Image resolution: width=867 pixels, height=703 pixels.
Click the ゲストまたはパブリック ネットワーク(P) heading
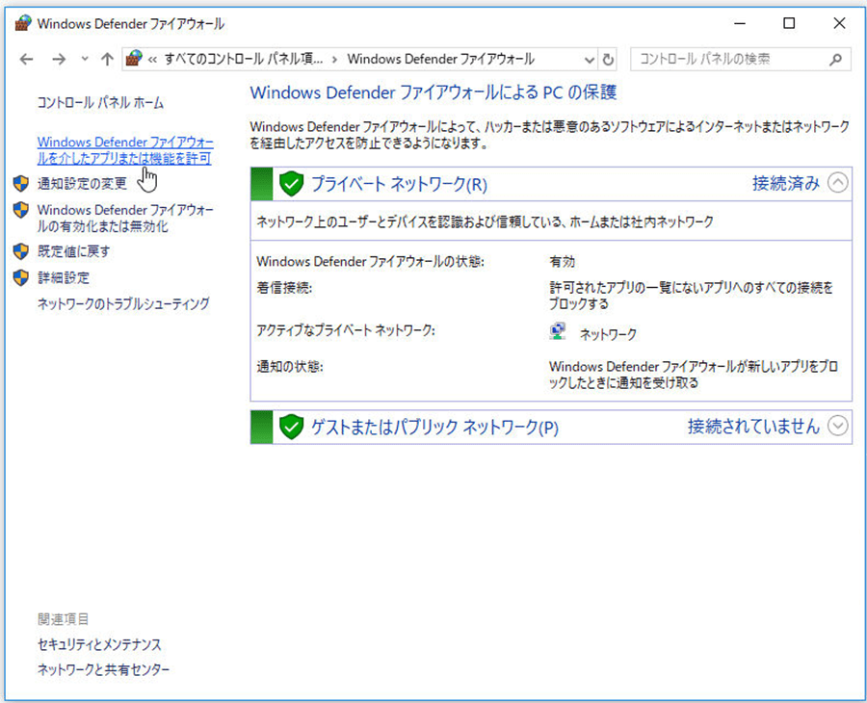tap(434, 428)
